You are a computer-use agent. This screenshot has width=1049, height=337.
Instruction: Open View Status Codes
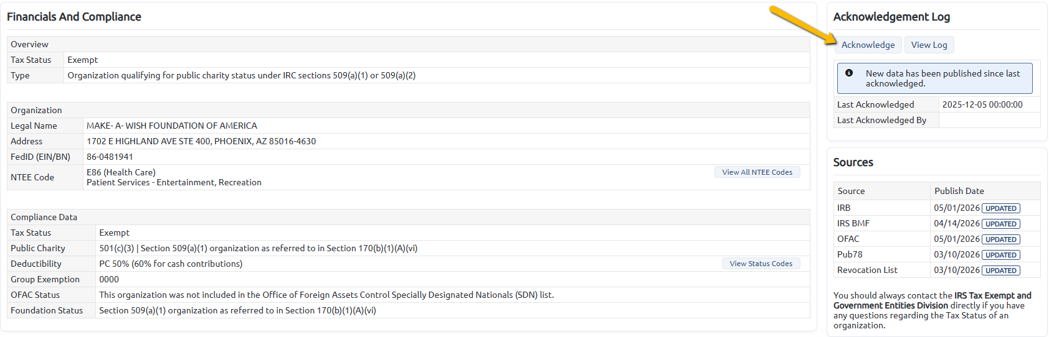point(761,264)
